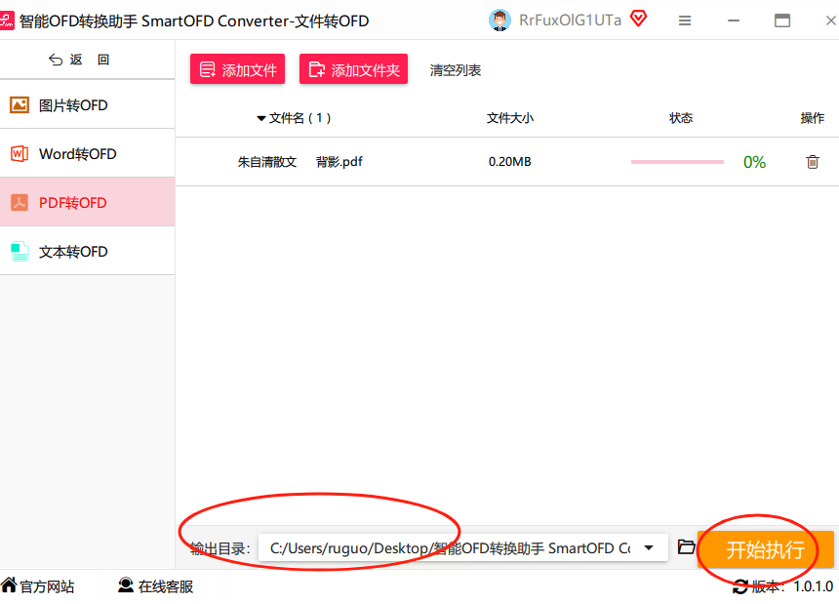Image resolution: width=839 pixels, height=604 pixels.
Task: Click the output directory path field
Action: coord(462,547)
